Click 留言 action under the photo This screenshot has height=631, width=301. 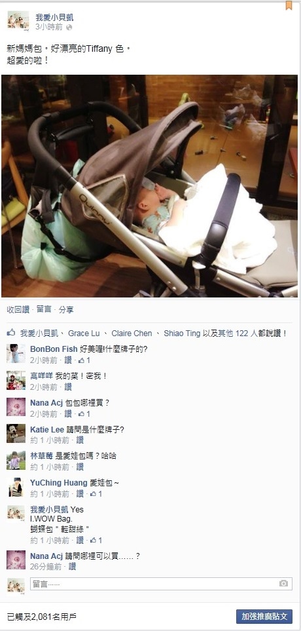[x=44, y=309]
